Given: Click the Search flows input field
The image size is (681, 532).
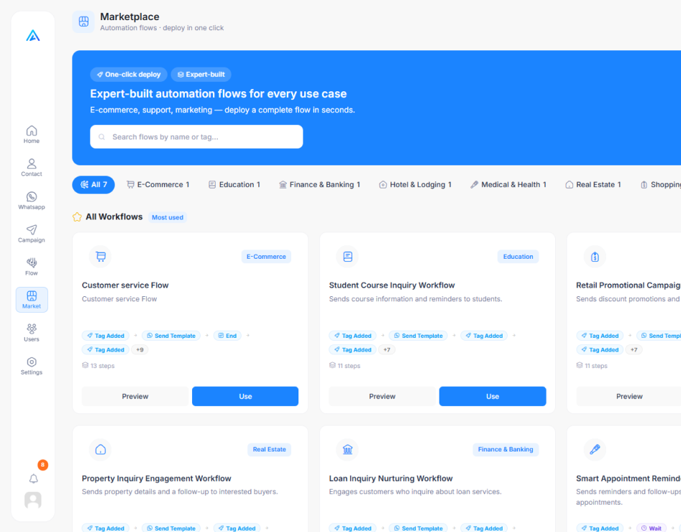Looking at the screenshot, I should [196, 137].
